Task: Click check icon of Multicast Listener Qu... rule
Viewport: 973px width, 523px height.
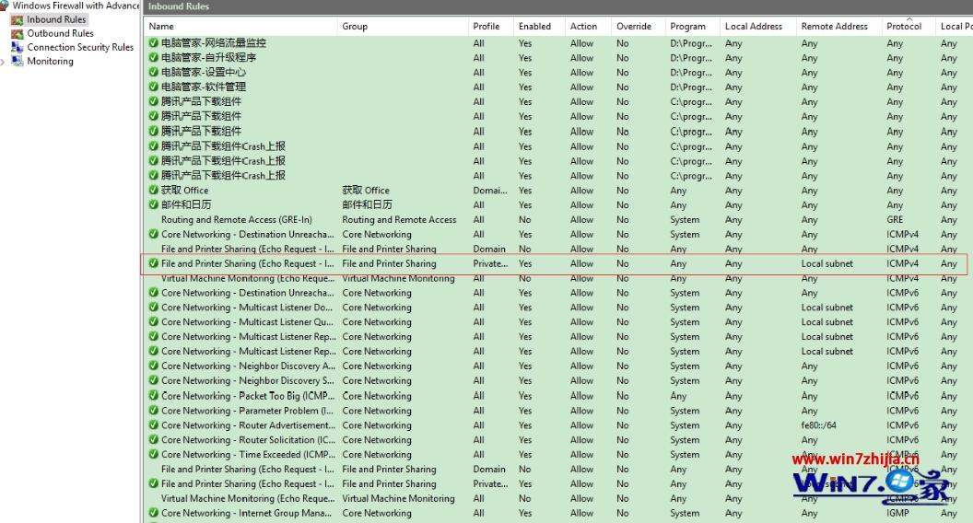Action: pos(153,322)
